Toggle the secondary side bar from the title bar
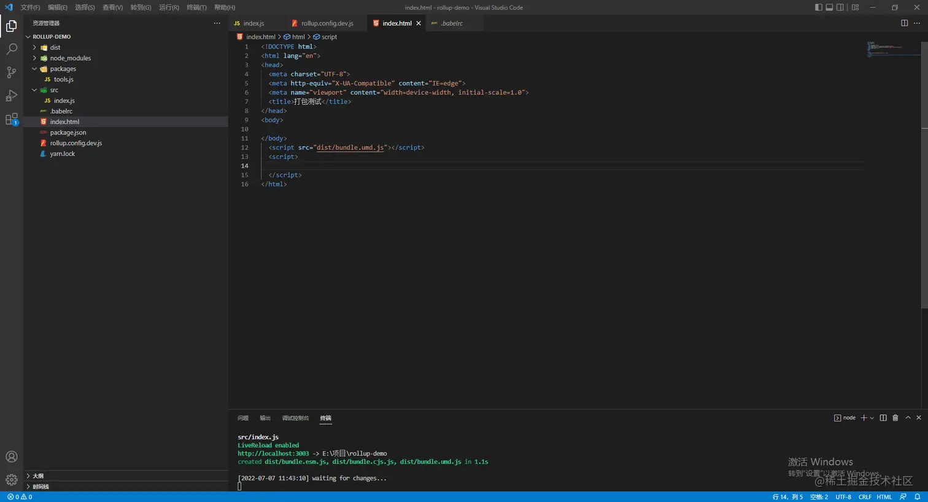Viewport: 928px width, 502px height. [840, 7]
